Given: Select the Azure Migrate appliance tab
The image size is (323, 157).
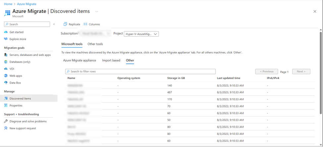Looking at the screenshot, I should (80, 60).
